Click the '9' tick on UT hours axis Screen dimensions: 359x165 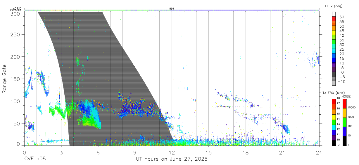[x=135, y=152]
